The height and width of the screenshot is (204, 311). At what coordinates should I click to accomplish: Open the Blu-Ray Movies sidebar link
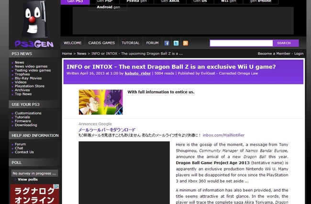[28, 78]
